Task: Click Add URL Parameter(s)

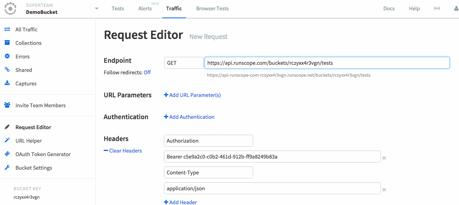Action: [x=192, y=95]
